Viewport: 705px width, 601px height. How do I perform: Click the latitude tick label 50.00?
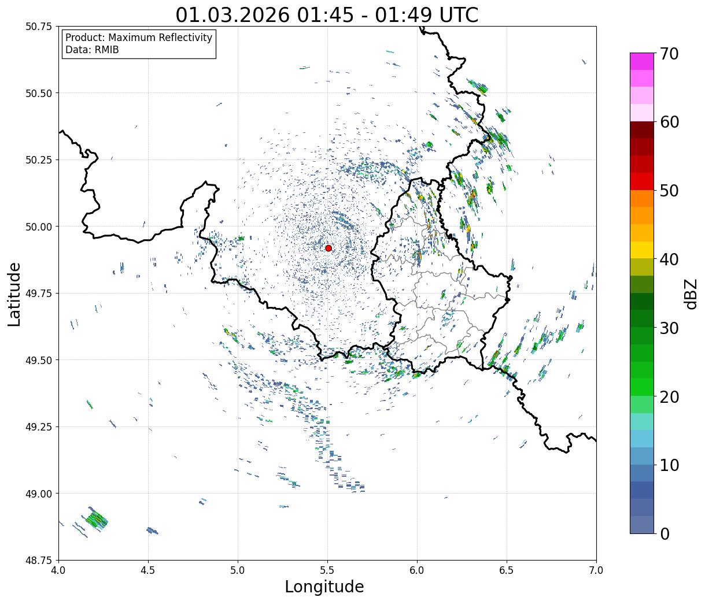(x=39, y=227)
